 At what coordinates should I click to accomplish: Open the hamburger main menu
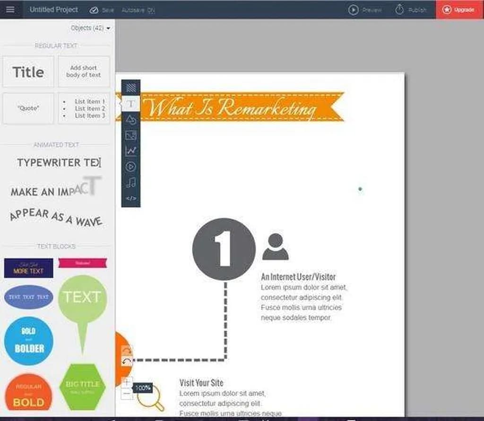click(10, 9)
